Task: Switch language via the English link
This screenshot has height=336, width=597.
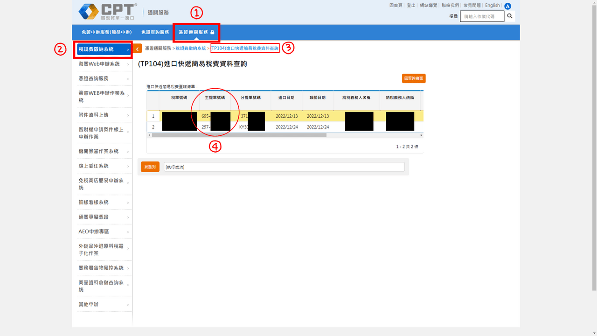Action: coord(492,5)
